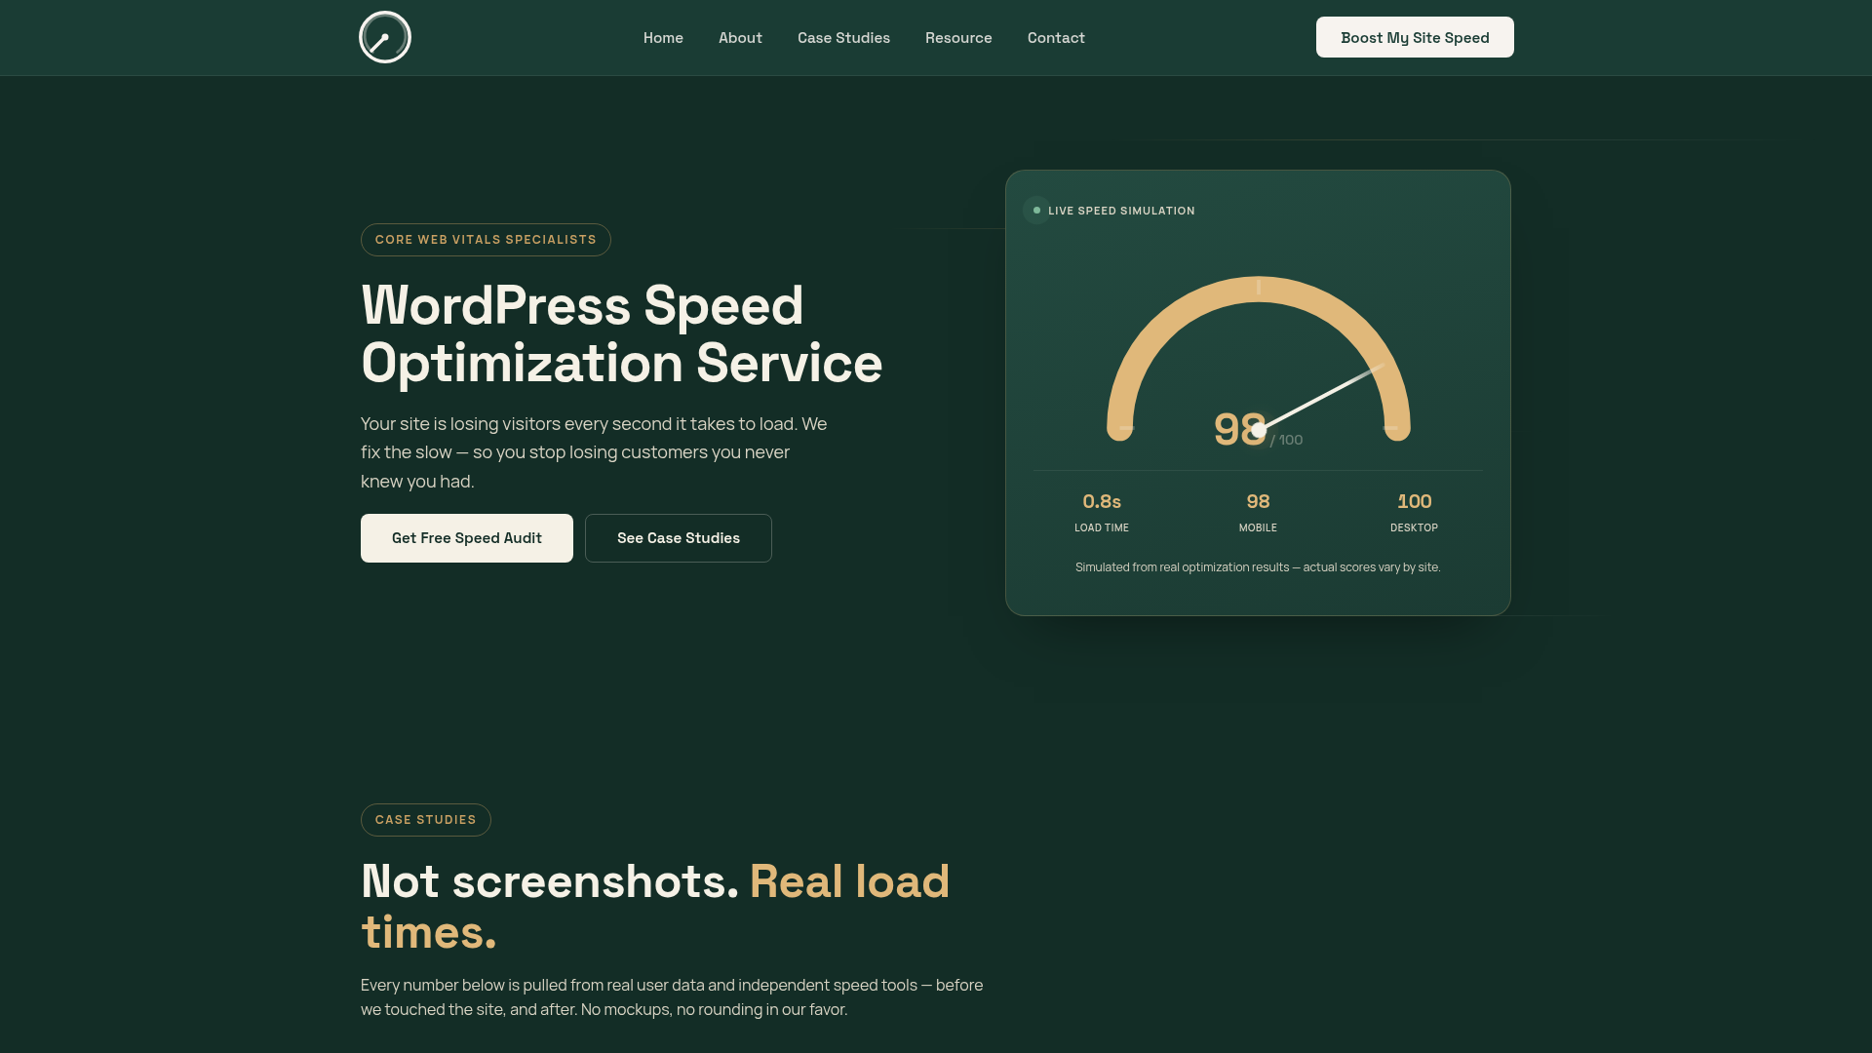Click the WordPress Speed Optimization headline

point(621,334)
